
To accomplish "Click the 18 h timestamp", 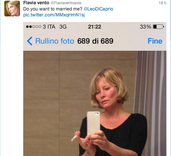I will point(162,3).
